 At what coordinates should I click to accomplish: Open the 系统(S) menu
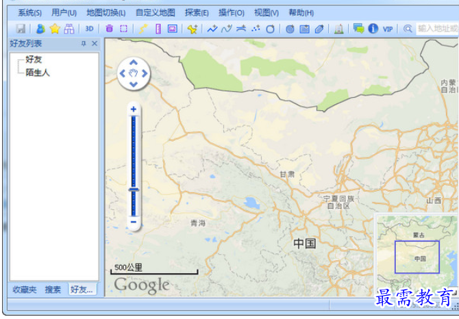[x=29, y=13]
